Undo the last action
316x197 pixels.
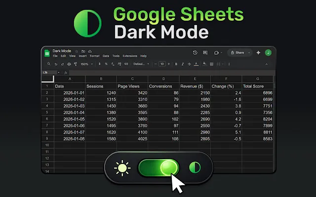pyautogui.click(x=56, y=64)
